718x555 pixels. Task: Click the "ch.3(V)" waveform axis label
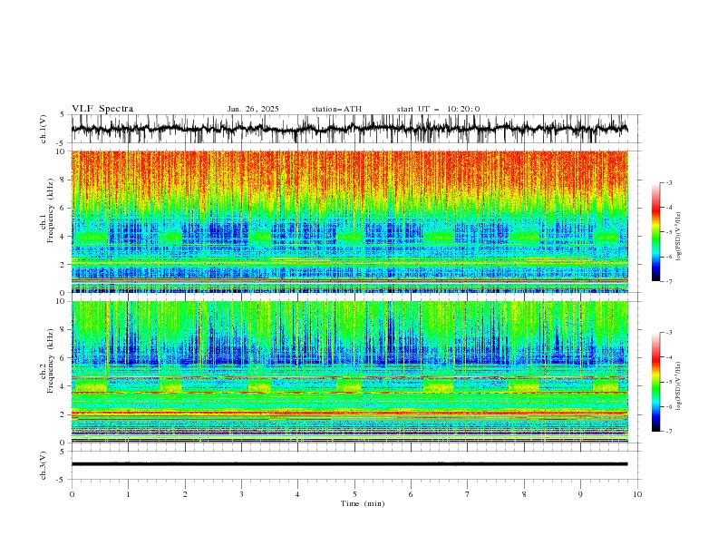pos(44,465)
